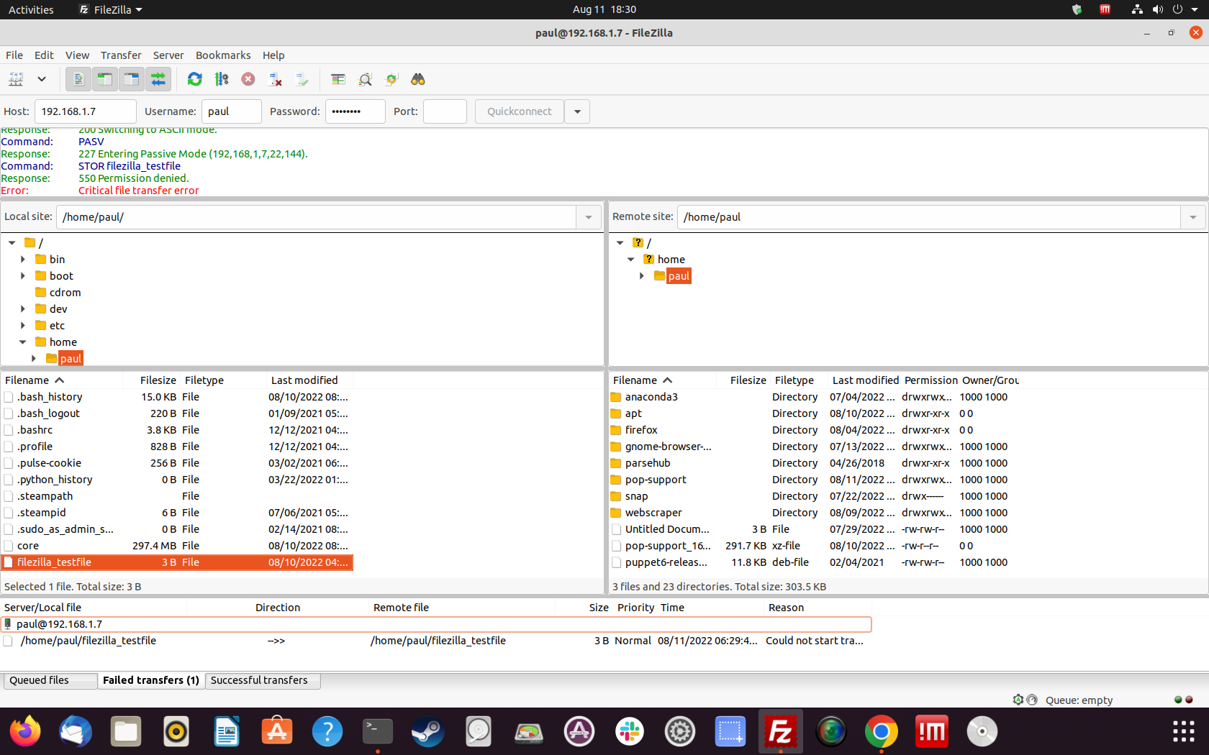Search for files with binoculars icon
The width and height of the screenshot is (1209, 755).
pos(418,79)
